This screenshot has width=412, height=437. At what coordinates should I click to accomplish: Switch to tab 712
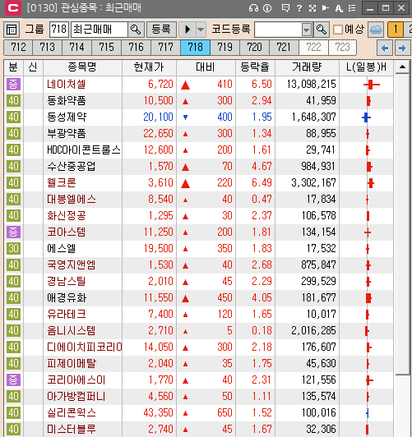click(x=18, y=48)
